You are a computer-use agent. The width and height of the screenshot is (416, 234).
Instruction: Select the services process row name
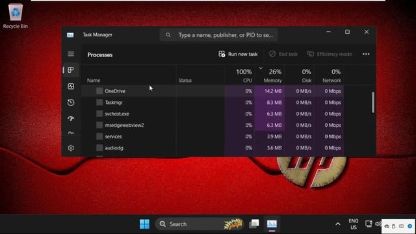(x=113, y=136)
